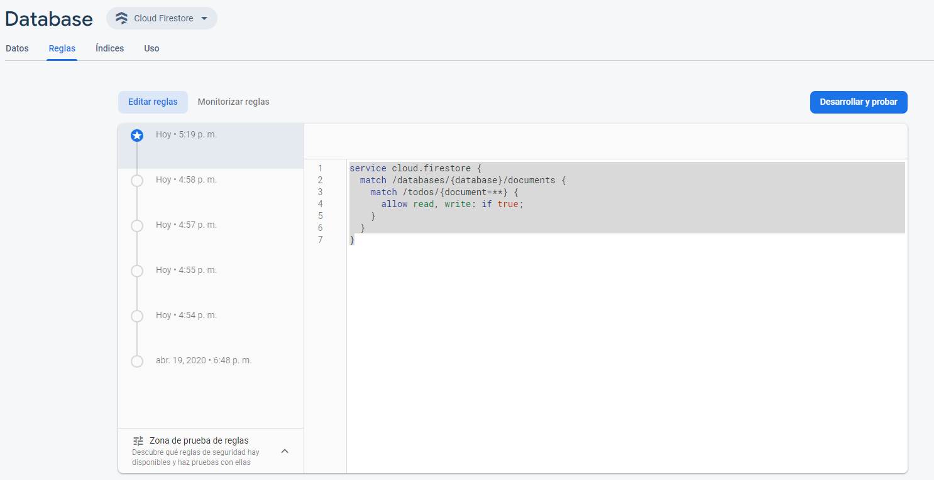The height and width of the screenshot is (480, 934).
Task: Open the abr. 19, 2020 6:48 p. m. version
Action: tap(211, 371)
